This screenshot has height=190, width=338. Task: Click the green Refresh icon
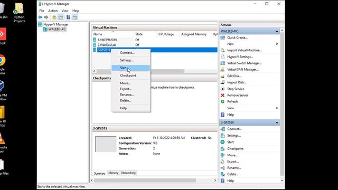[x=223, y=101]
